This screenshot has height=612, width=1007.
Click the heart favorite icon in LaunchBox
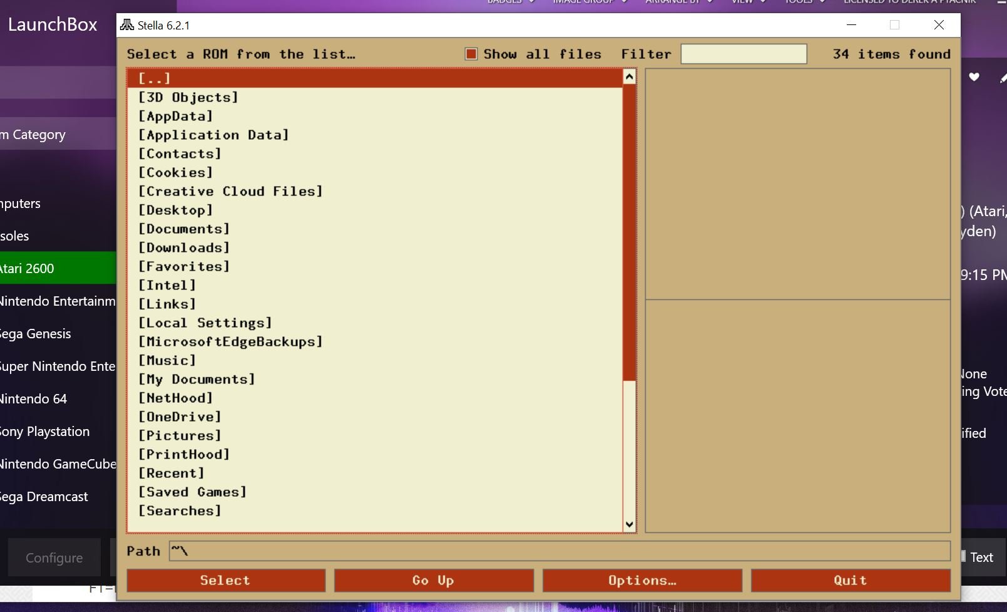[x=974, y=77]
